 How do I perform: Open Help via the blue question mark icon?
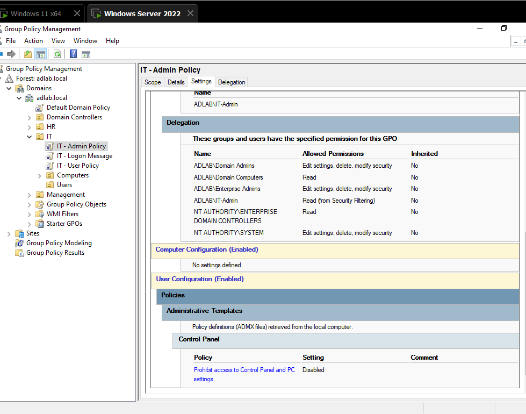coord(74,54)
